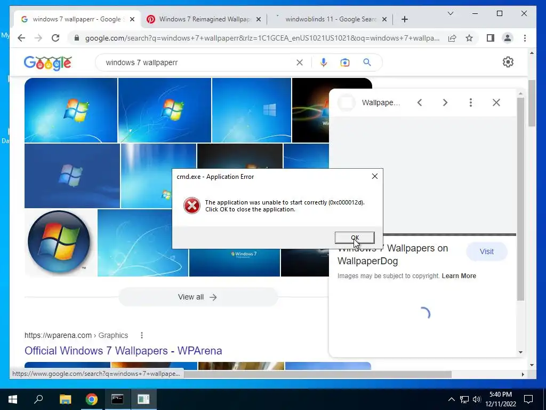Click the Visit button for WallpaperDog
546x410 pixels.
486,251
